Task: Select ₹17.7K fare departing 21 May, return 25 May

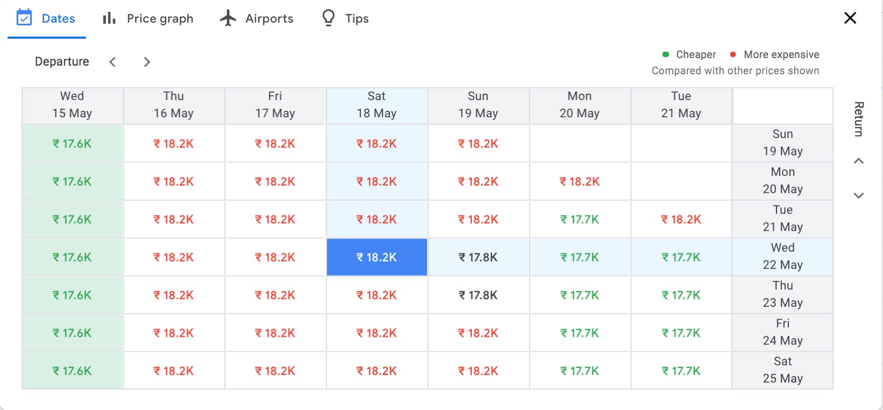Action: (681, 371)
